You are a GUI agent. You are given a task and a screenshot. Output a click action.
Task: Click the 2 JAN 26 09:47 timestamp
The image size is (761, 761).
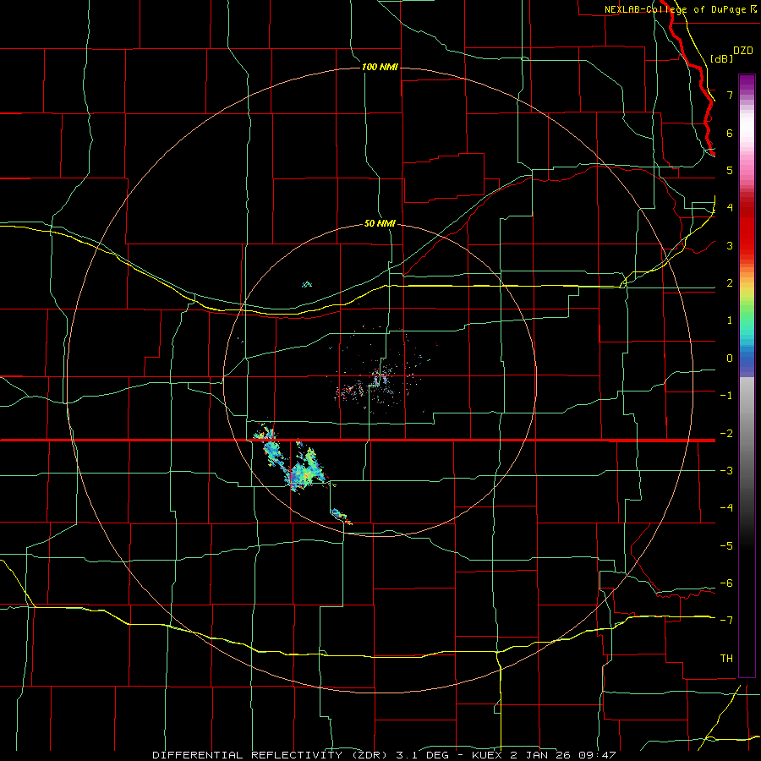tap(563, 755)
